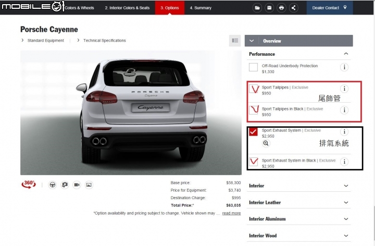Screen dimensions: 375x246
Task: Click the Porsche Cayenne heading
Action: 49,29
